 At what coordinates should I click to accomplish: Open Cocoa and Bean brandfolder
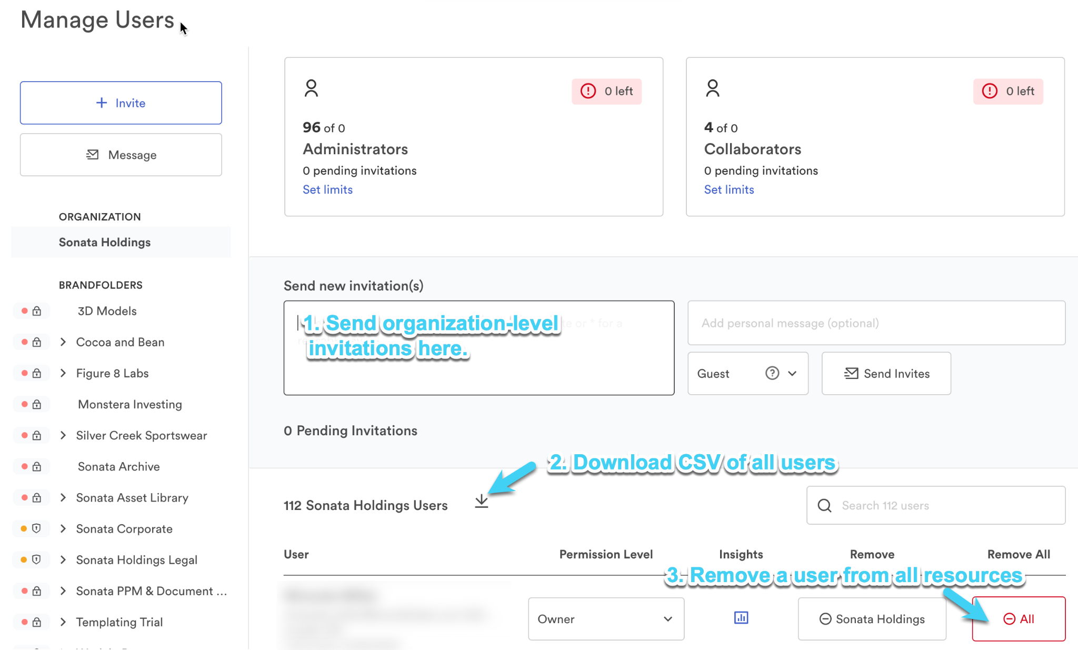120,342
